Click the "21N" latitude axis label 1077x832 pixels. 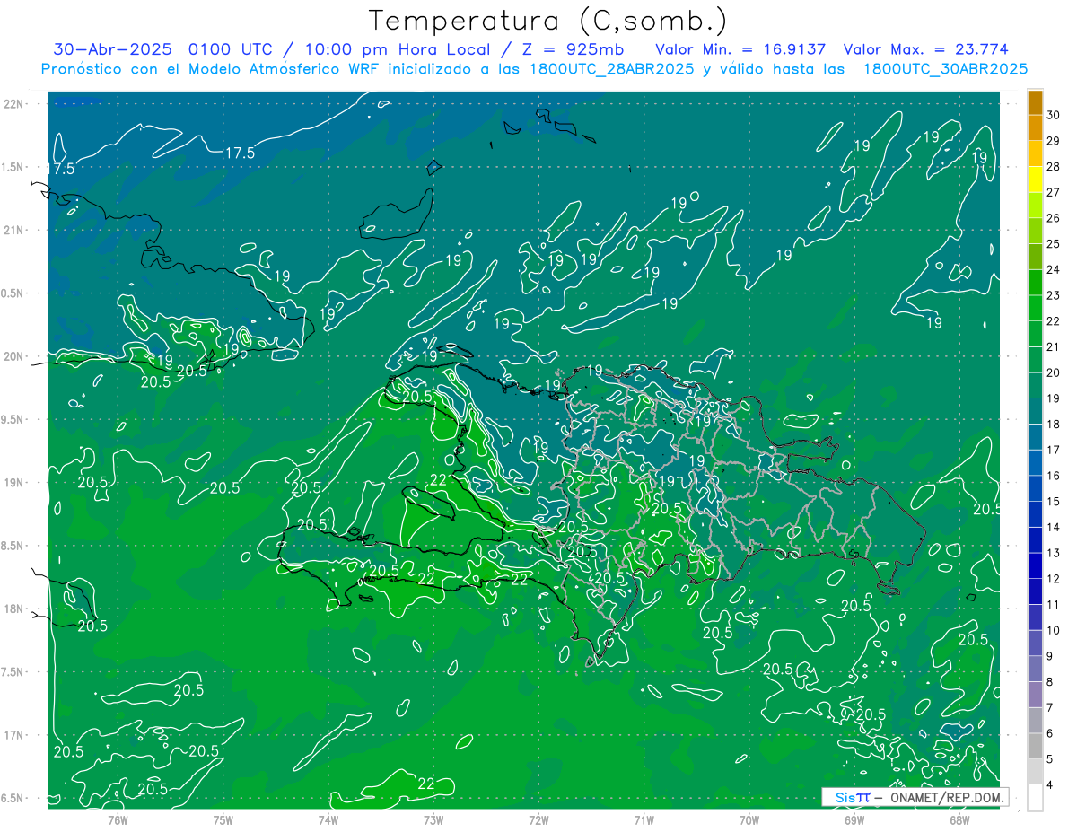click(13, 230)
